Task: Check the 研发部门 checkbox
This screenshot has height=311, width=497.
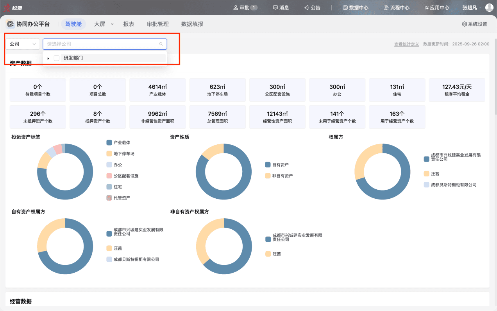Action: [x=57, y=58]
